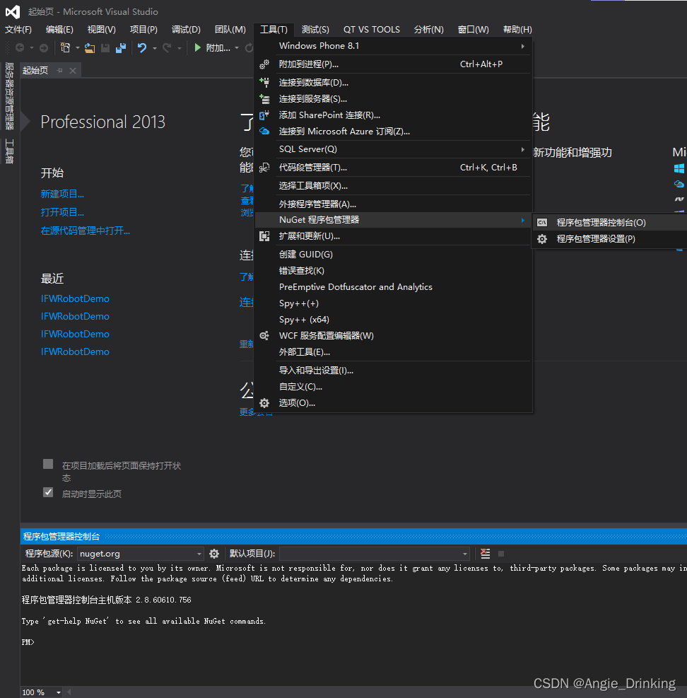Open the 默认项目 combo box
The width and height of the screenshot is (687, 698).
tap(374, 554)
